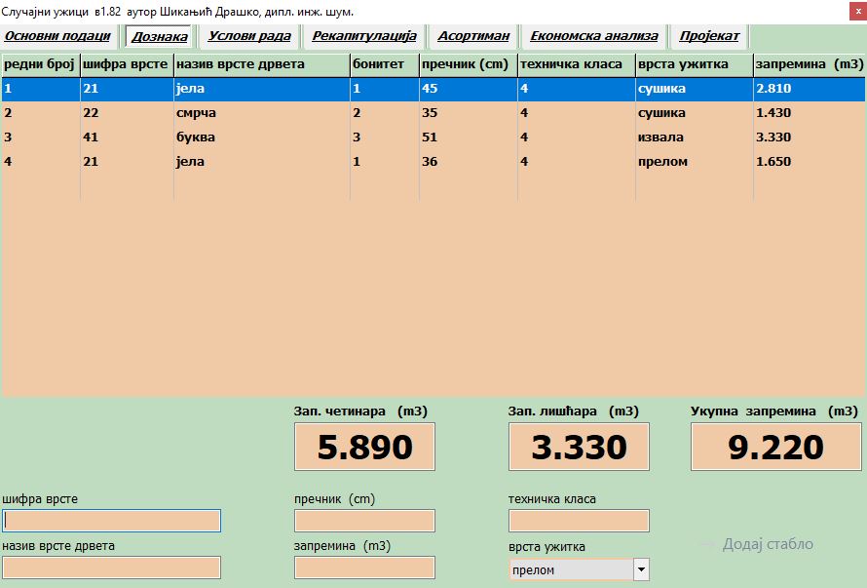Open the Асортиман tab
This screenshot has width=867, height=588.
tap(473, 36)
